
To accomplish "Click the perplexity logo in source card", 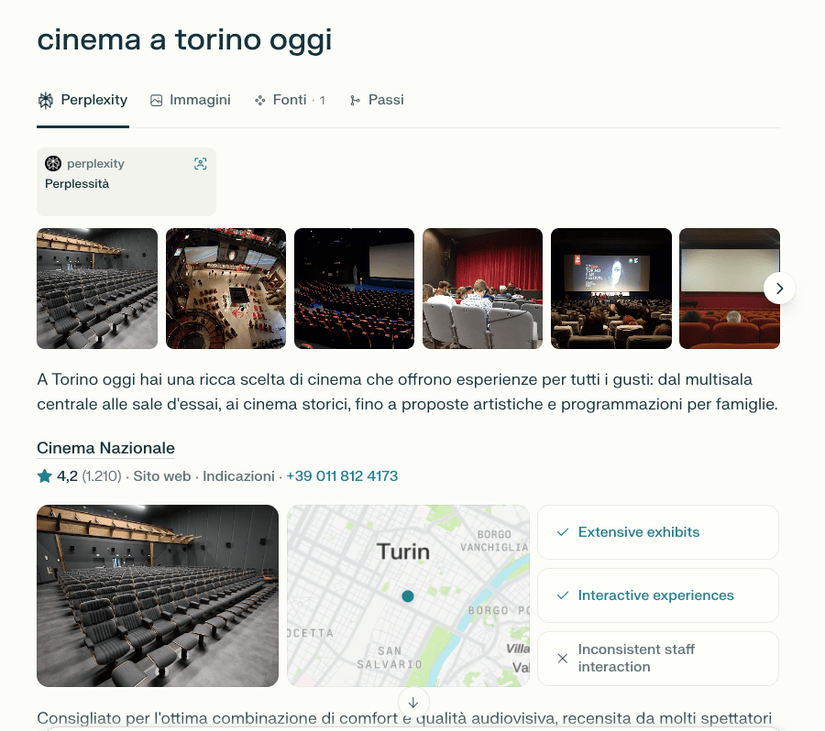I will pos(53,164).
